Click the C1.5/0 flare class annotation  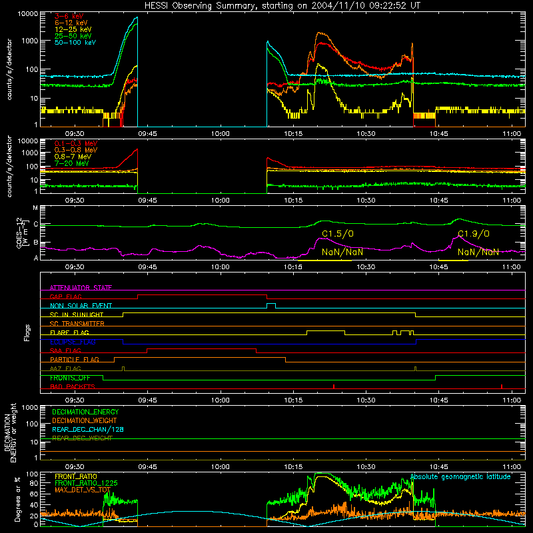[x=338, y=234]
